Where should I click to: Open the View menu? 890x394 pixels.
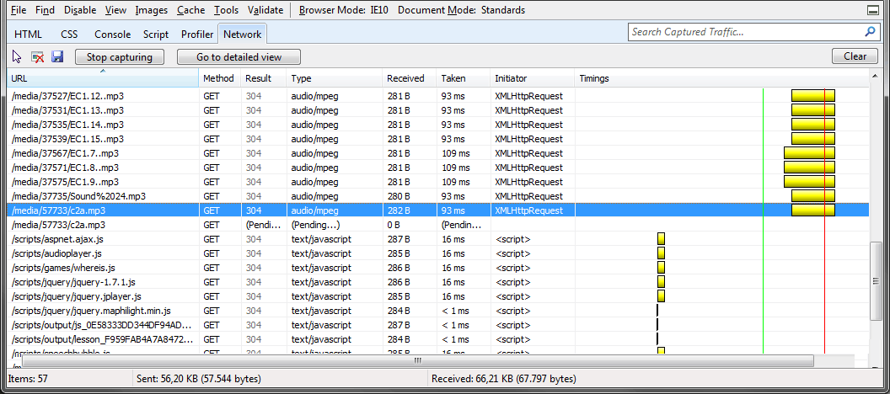115,10
